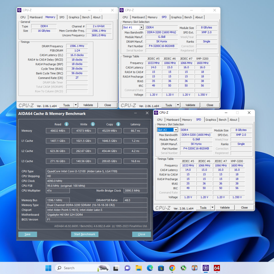Open AIDA64 from the taskbar
This screenshot has height=274, width=274.
217,268
